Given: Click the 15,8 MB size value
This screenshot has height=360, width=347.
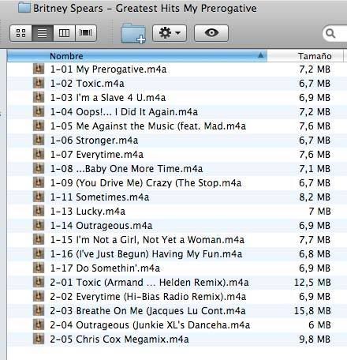Looking at the screenshot, I should (312, 311).
